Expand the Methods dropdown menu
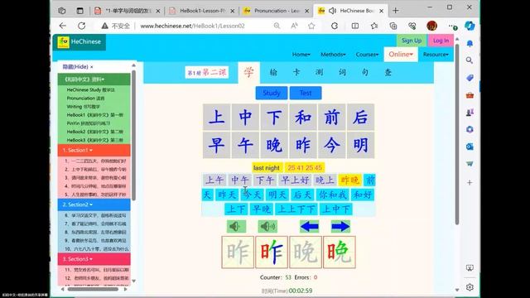This screenshot has width=530, height=298. pyautogui.click(x=333, y=55)
